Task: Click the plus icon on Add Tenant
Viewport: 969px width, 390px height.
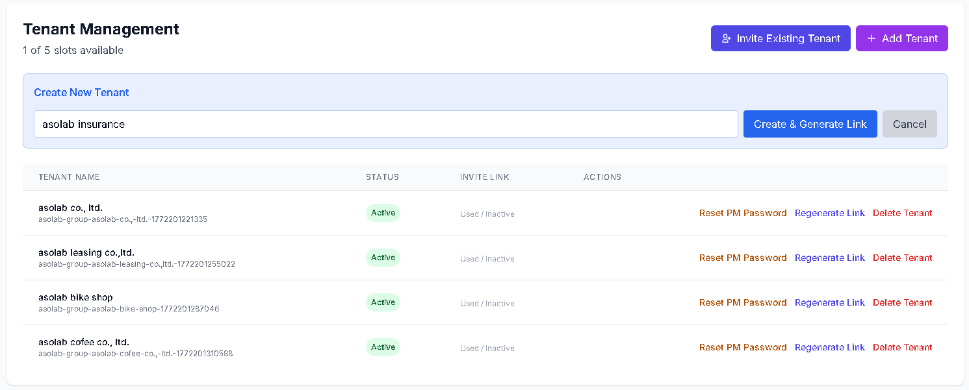Action: click(872, 38)
